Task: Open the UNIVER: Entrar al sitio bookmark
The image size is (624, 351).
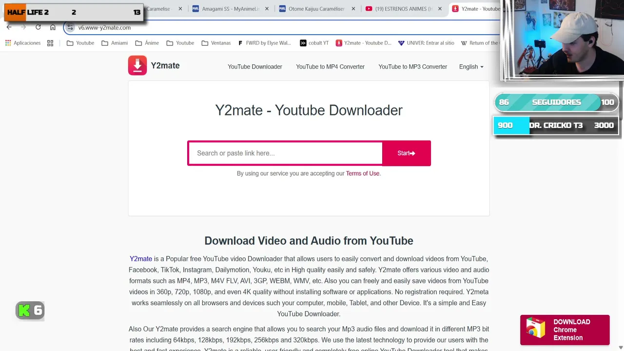Action: pyautogui.click(x=426, y=43)
